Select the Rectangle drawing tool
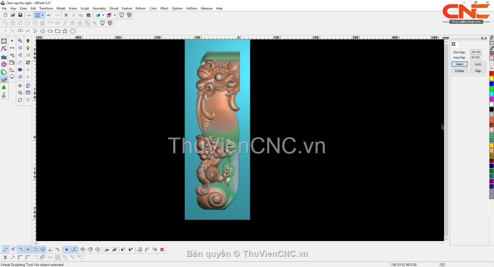This screenshot has width=494, height=267. click(58, 31)
